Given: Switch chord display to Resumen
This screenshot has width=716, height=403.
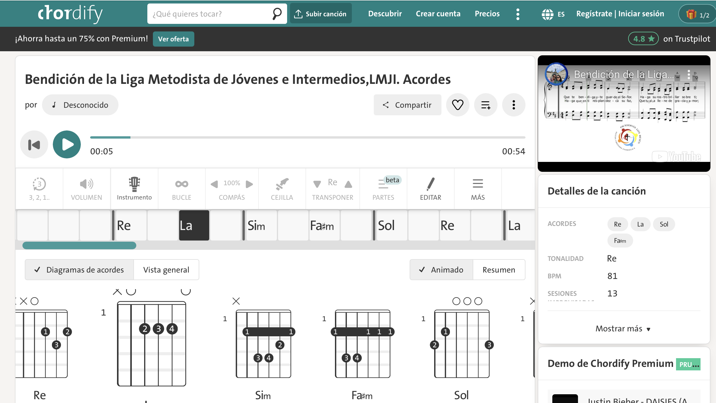Looking at the screenshot, I should [499, 270].
